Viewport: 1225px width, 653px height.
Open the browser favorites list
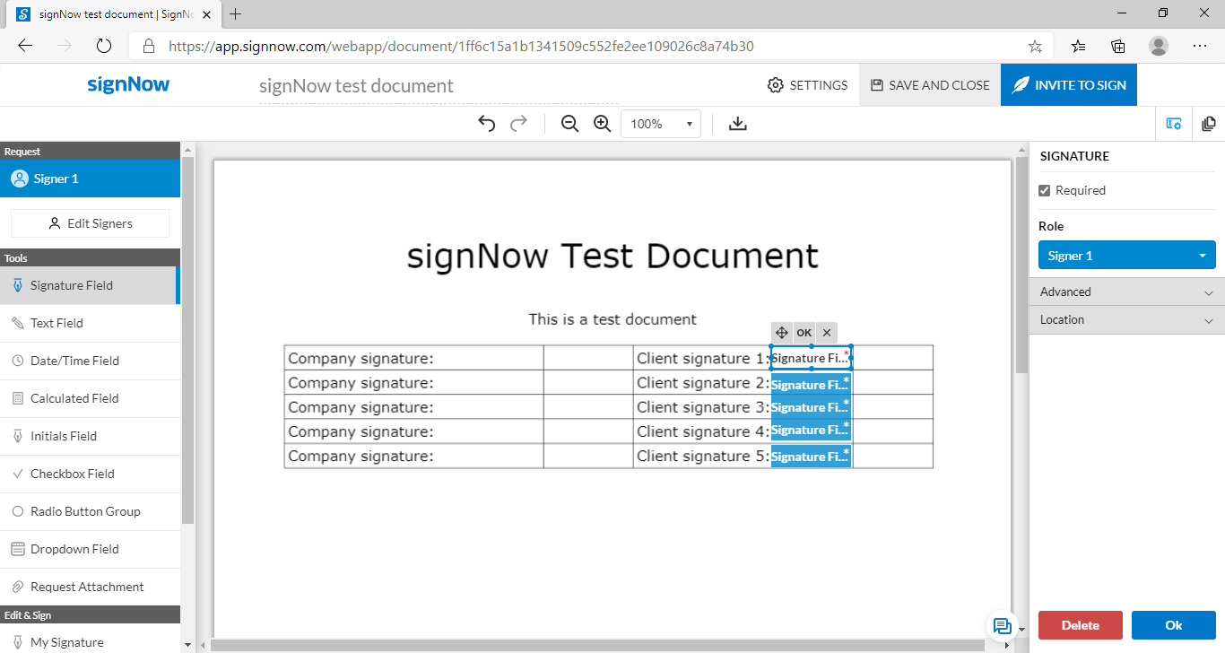[x=1079, y=46]
